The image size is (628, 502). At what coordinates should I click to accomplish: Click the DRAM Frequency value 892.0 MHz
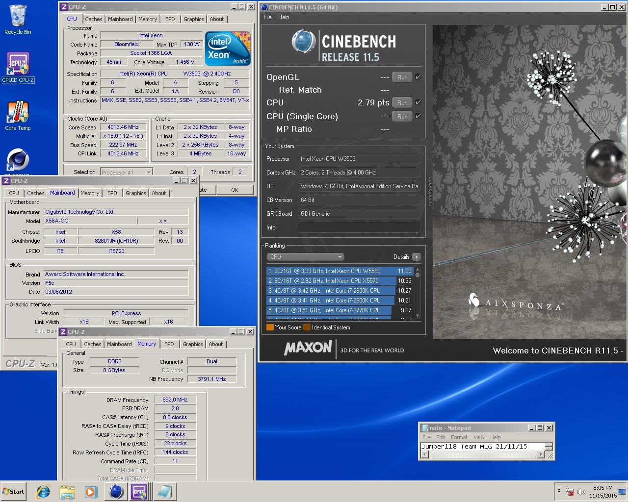[x=175, y=400]
